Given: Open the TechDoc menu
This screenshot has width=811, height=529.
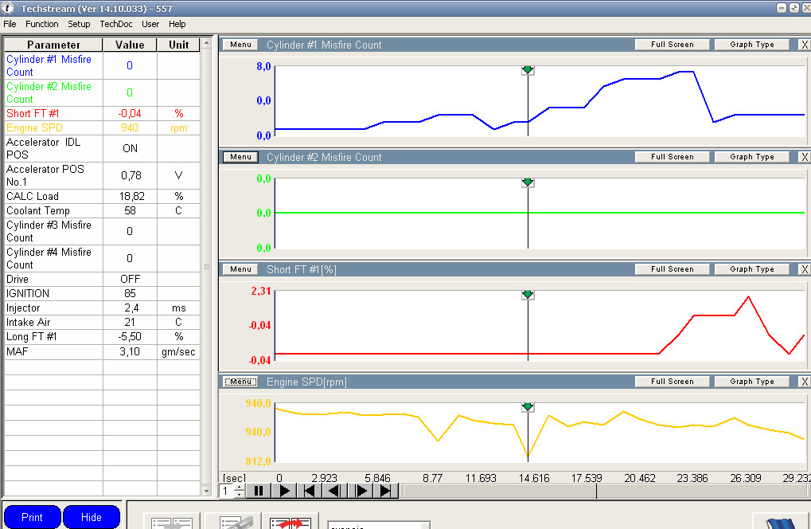Looking at the screenshot, I should pyautogui.click(x=116, y=24).
